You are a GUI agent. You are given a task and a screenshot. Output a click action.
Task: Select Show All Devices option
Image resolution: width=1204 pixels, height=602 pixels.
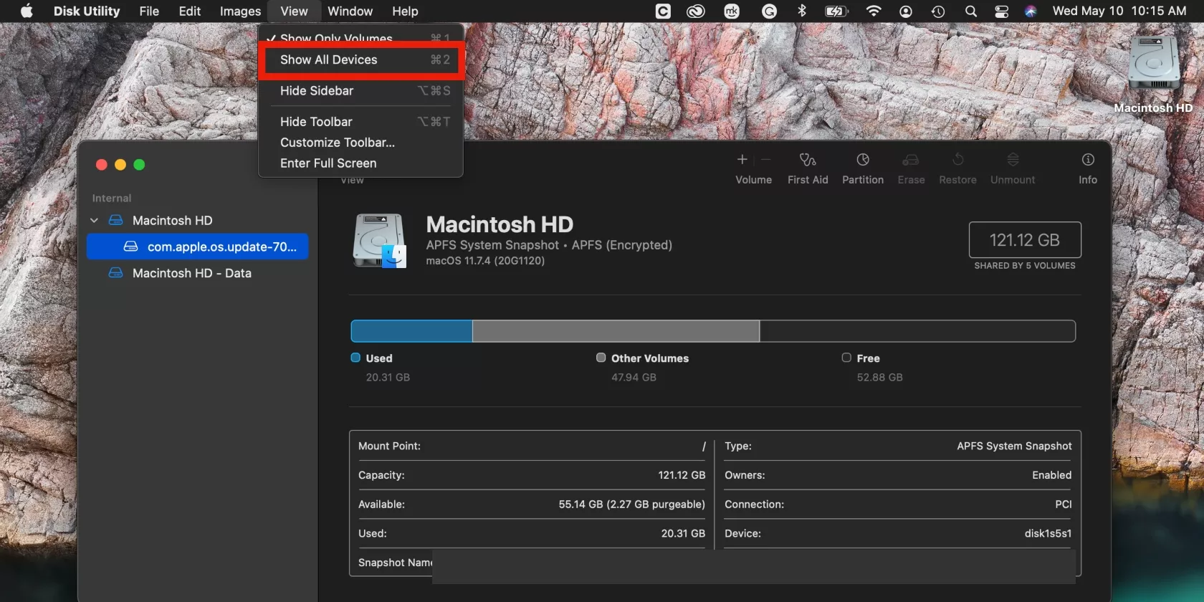coord(328,60)
